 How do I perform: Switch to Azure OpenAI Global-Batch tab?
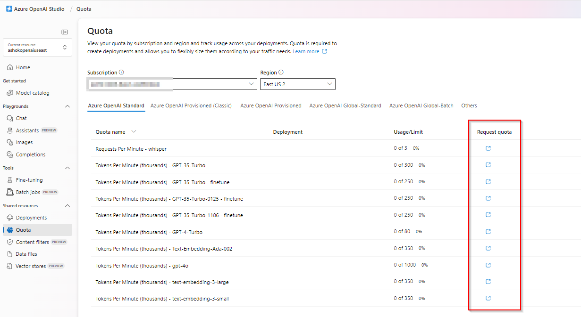pyautogui.click(x=421, y=106)
